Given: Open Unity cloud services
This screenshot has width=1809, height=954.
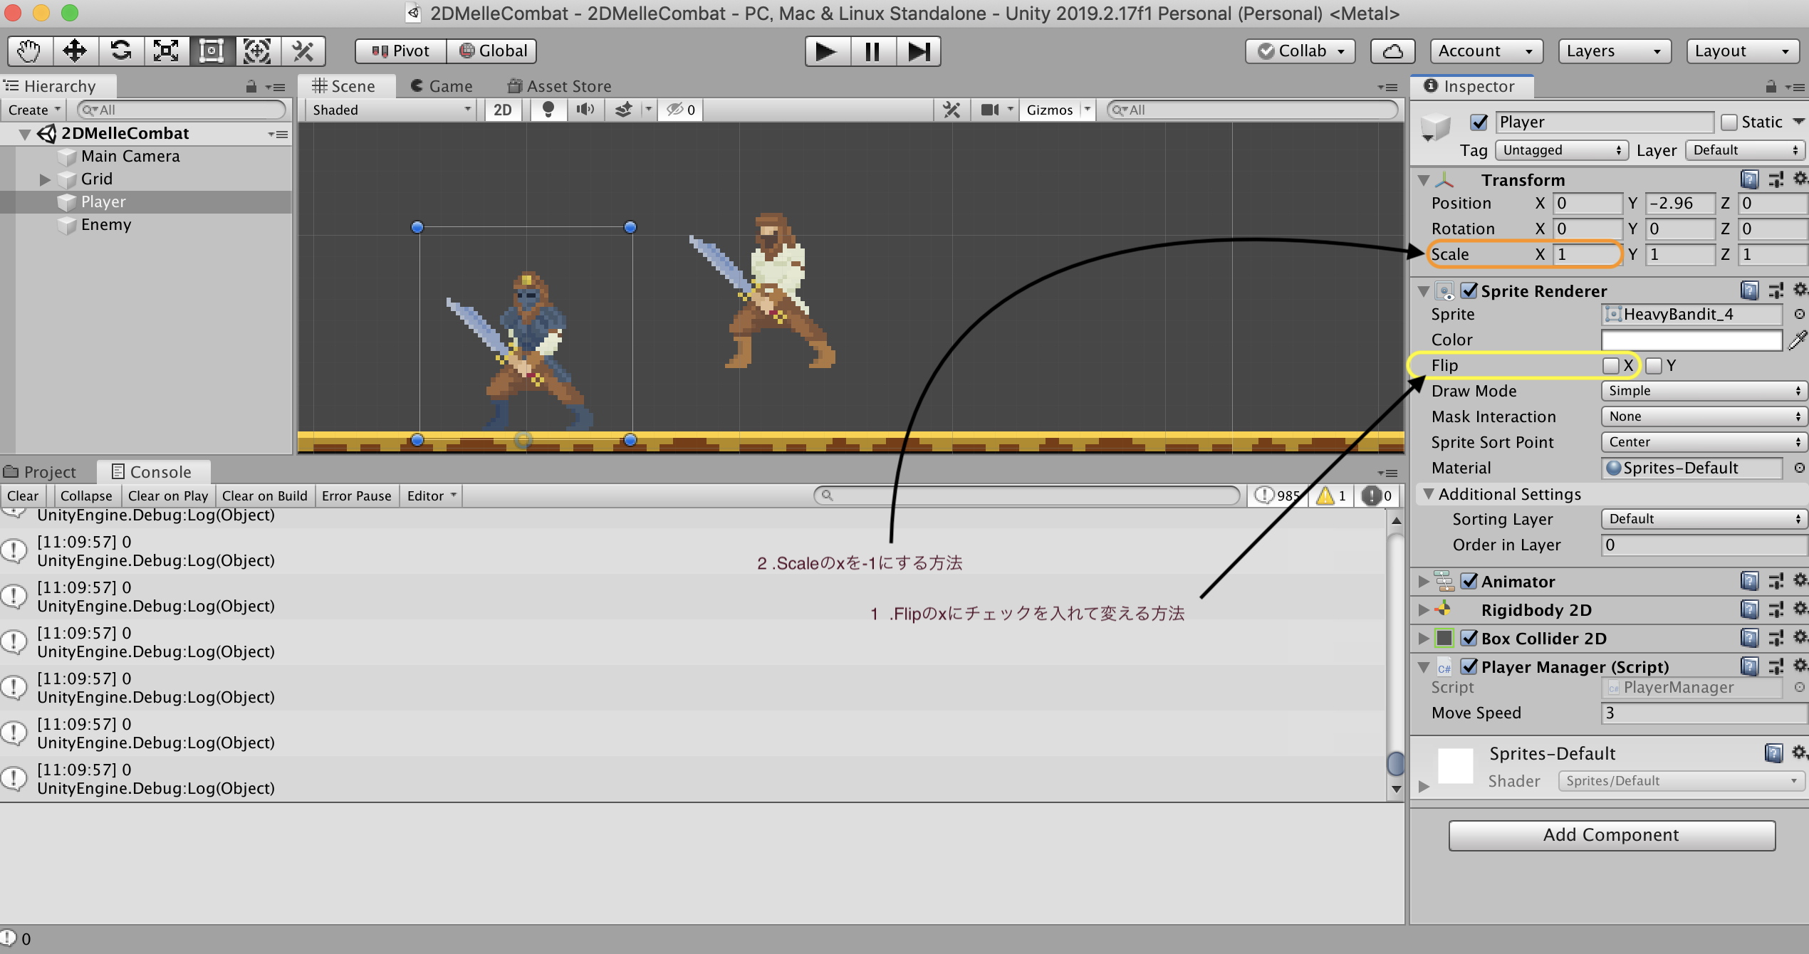Looking at the screenshot, I should point(1392,51).
